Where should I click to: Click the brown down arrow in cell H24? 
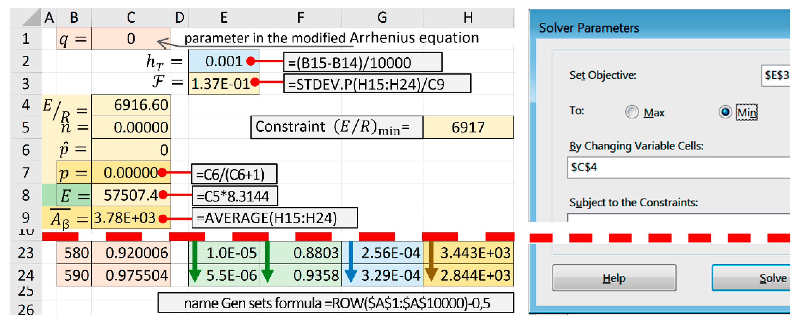(431, 275)
